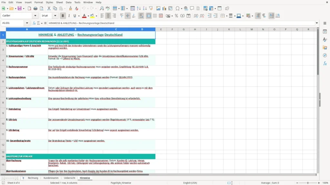
Task: Toggle Italic formatting
Action: coord(69,16)
